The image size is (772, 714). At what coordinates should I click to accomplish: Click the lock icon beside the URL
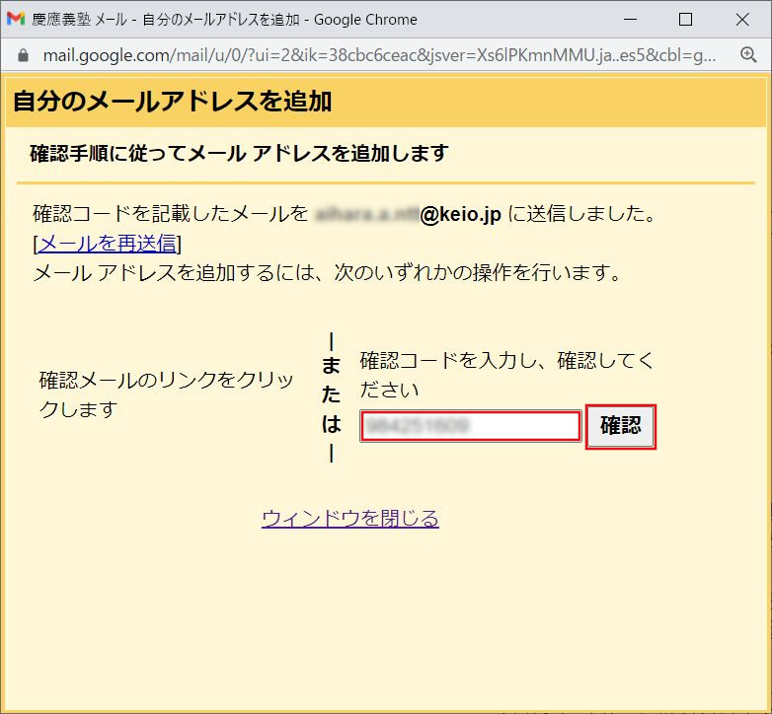pyautogui.click(x=24, y=55)
